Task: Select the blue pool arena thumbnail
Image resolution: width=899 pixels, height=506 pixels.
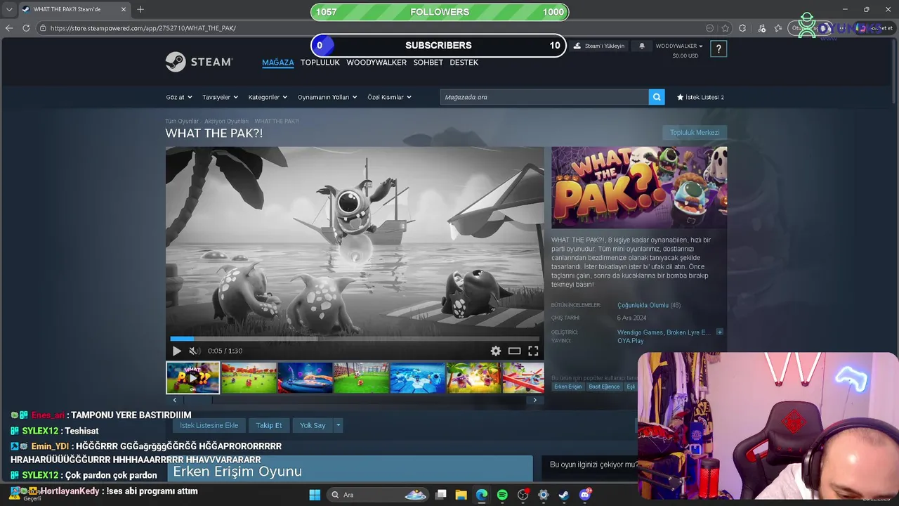Action: pyautogui.click(x=305, y=377)
